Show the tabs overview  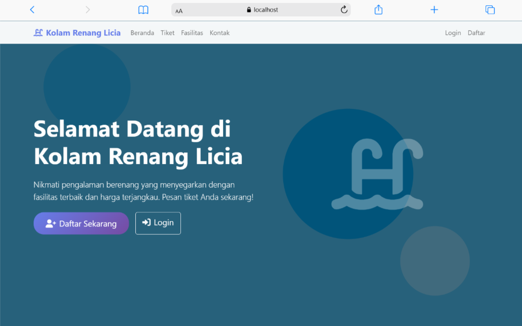tap(490, 10)
